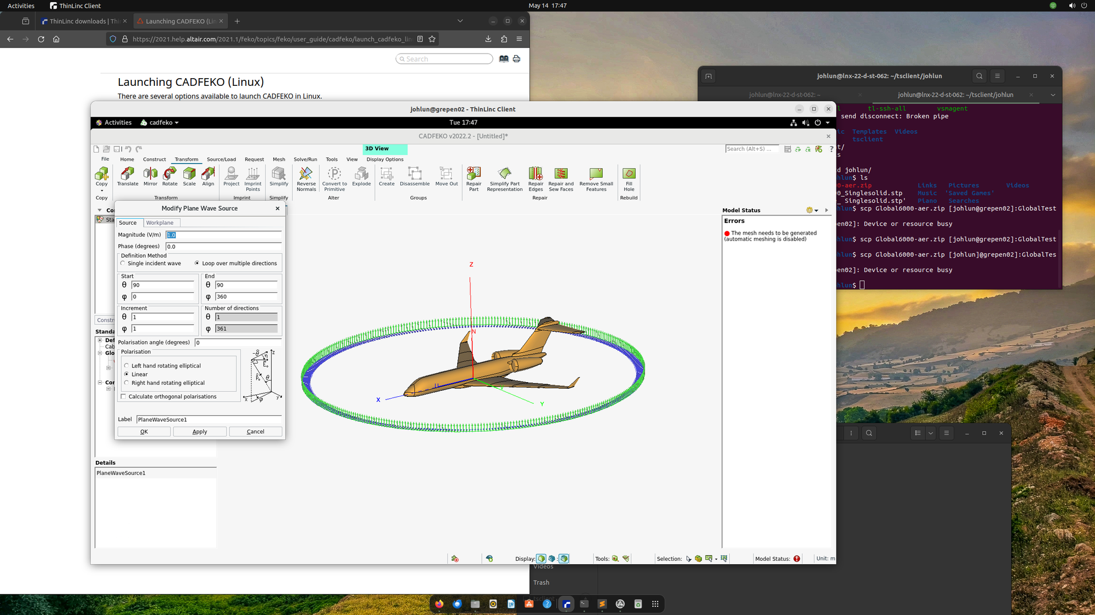Expand Model Status panel arrow
Viewport: 1095px width, 615px height.
(827, 210)
